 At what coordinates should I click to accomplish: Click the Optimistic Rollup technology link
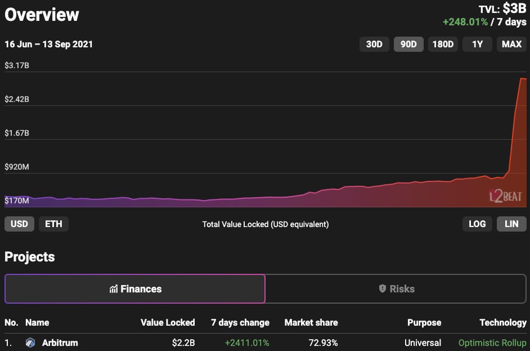[x=492, y=343]
